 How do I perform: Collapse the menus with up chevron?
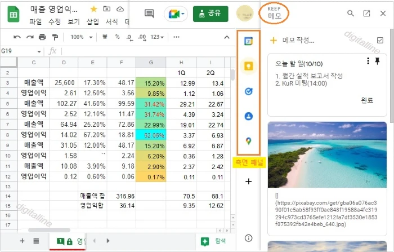(227, 37)
